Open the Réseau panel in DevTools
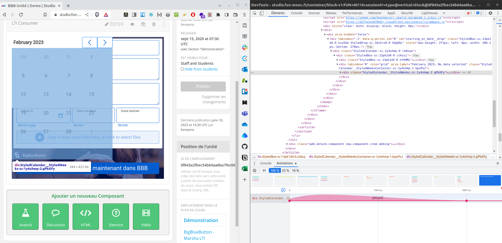502x243 pixels. click(x=331, y=13)
